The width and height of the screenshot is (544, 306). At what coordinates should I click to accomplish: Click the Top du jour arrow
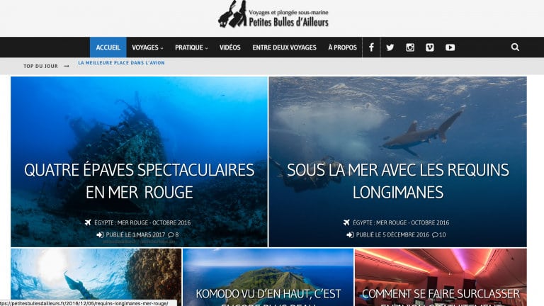click(67, 66)
